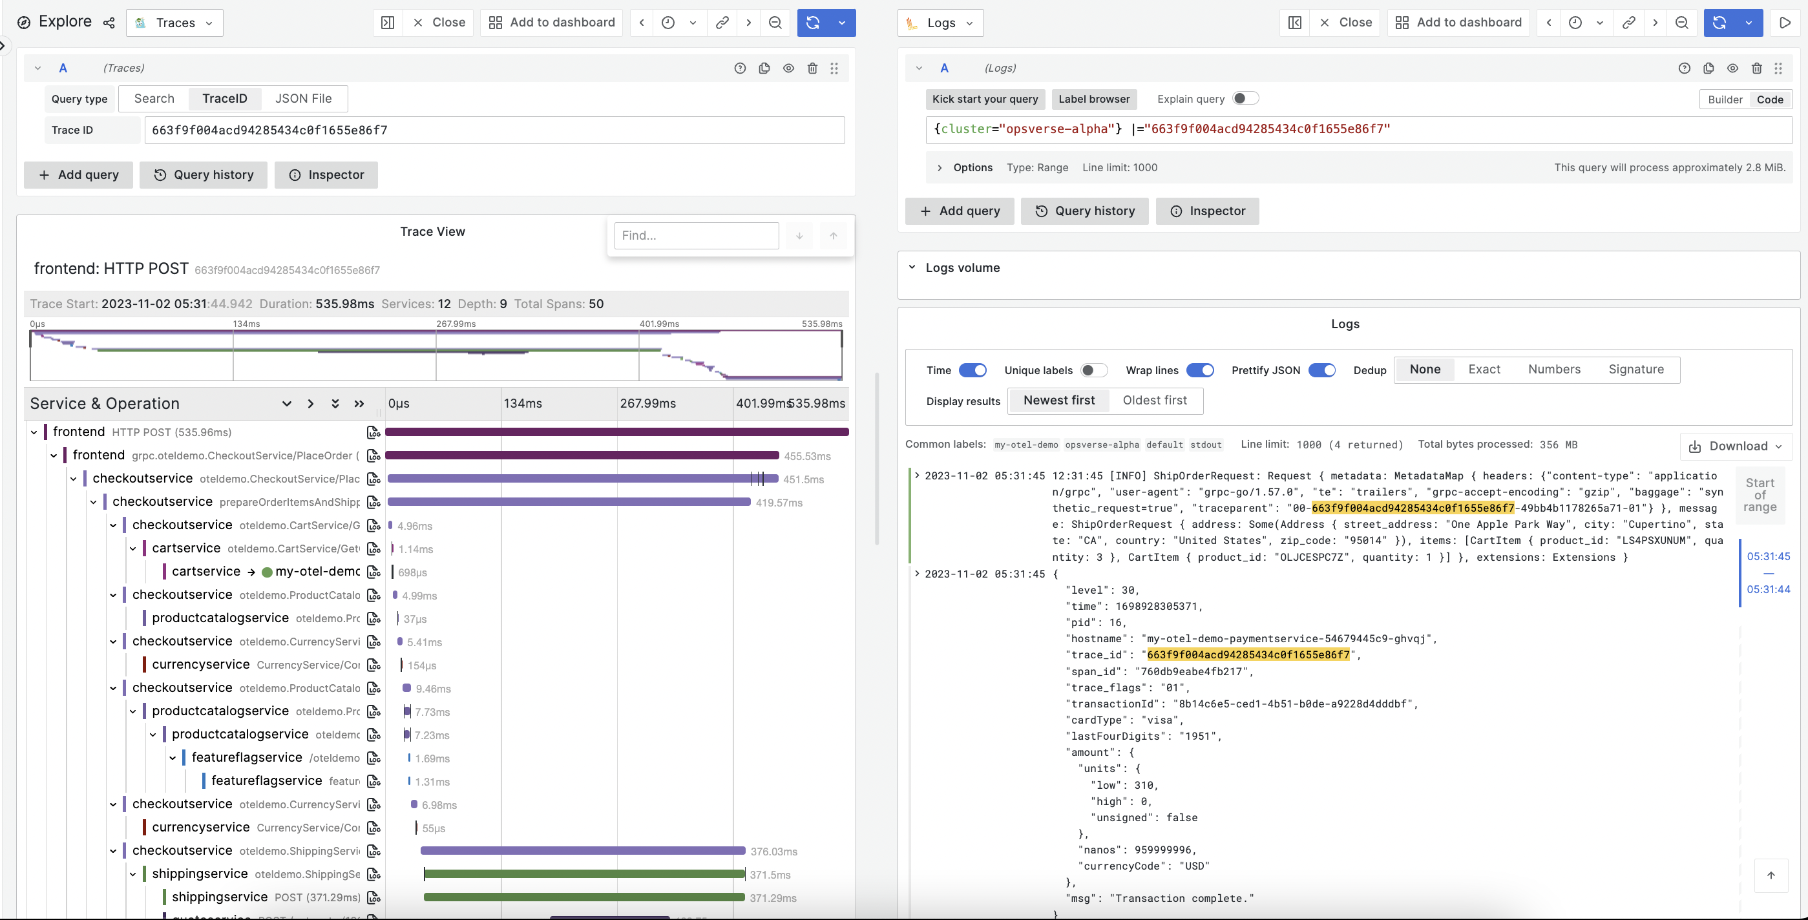This screenshot has width=1808, height=920.
Task: Disable the Wrap lines toggle
Action: pos(1199,370)
